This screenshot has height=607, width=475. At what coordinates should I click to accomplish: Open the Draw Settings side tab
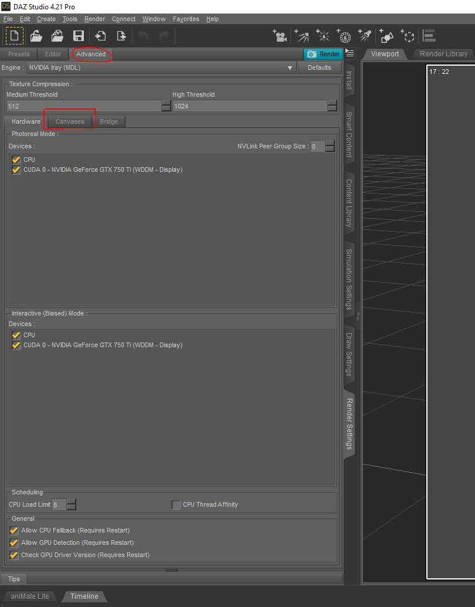(349, 354)
